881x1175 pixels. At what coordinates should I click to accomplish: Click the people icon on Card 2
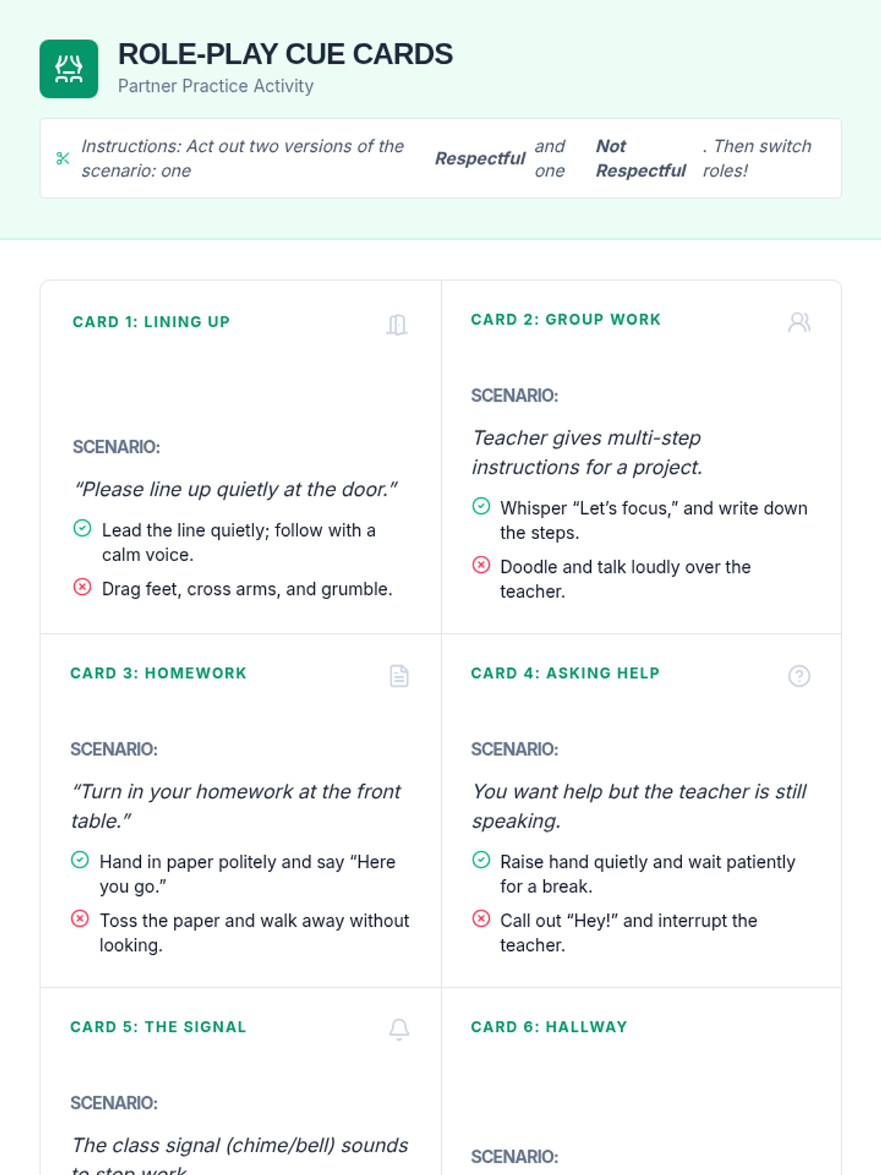(x=799, y=322)
